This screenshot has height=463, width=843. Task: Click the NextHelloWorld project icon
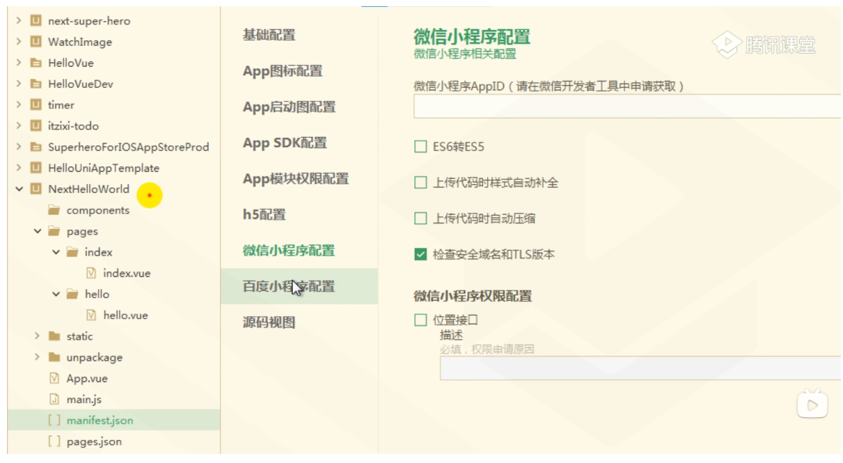coord(36,189)
